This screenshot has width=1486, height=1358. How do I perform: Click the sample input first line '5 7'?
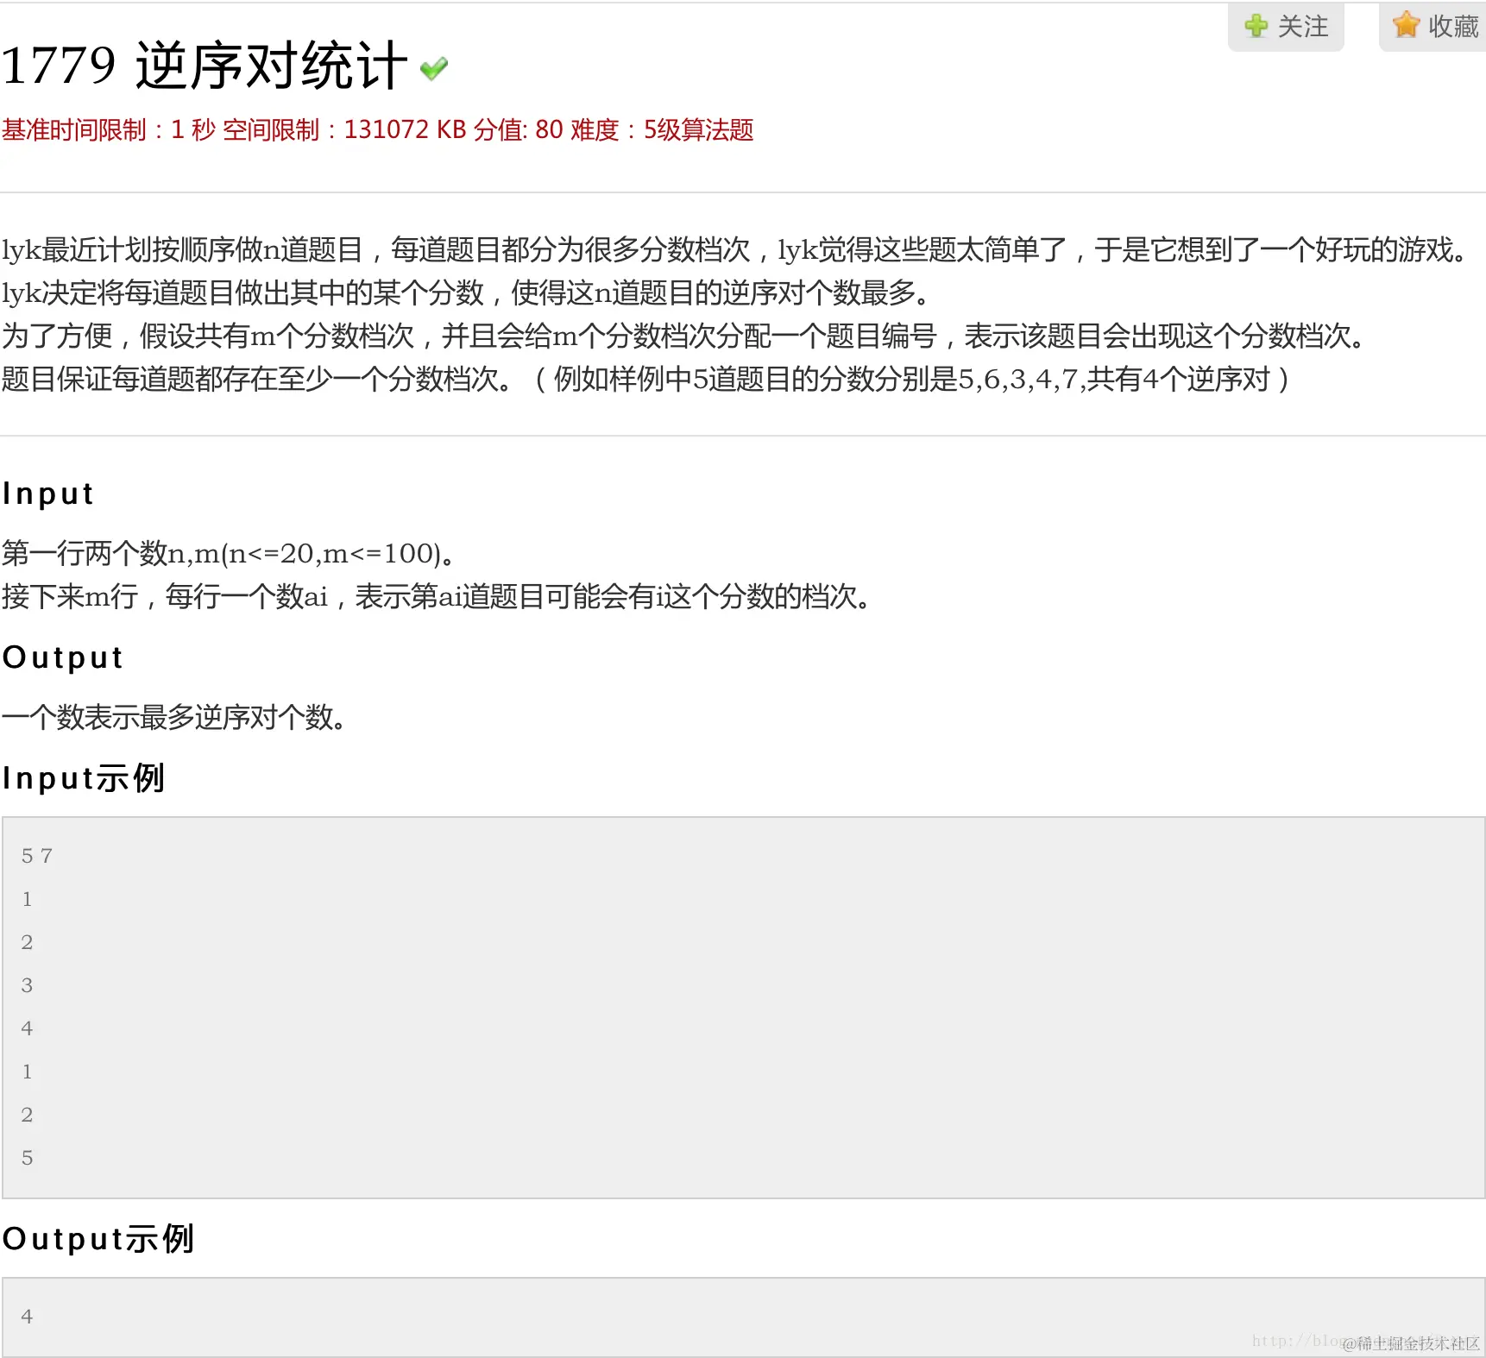click(x=37, y=856)
